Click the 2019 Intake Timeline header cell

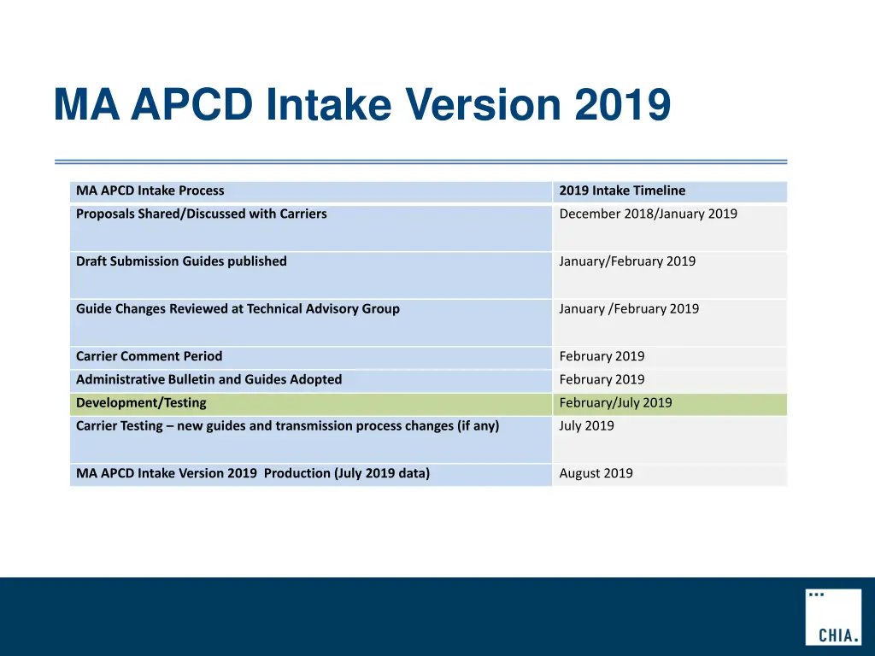coord(622,190)
